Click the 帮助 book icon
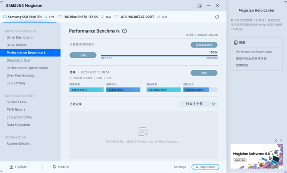 pos(236,43)
